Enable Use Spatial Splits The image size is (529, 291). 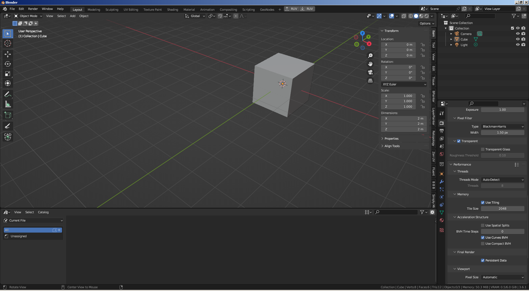click(x=483, y=225)
